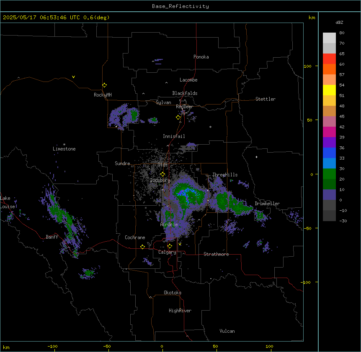Click the Drumheller city label
361x352 pixels.
(267, 204)
